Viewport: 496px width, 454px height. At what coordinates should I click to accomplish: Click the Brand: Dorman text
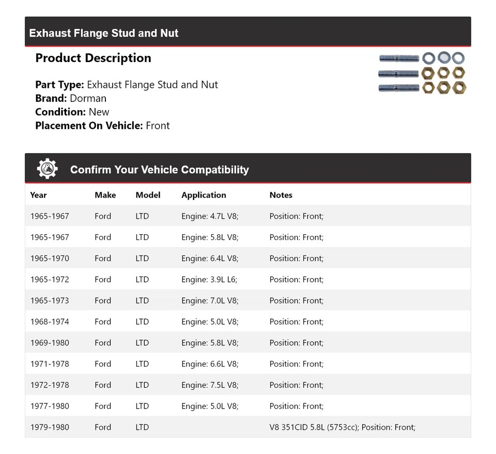click(71, 98)
